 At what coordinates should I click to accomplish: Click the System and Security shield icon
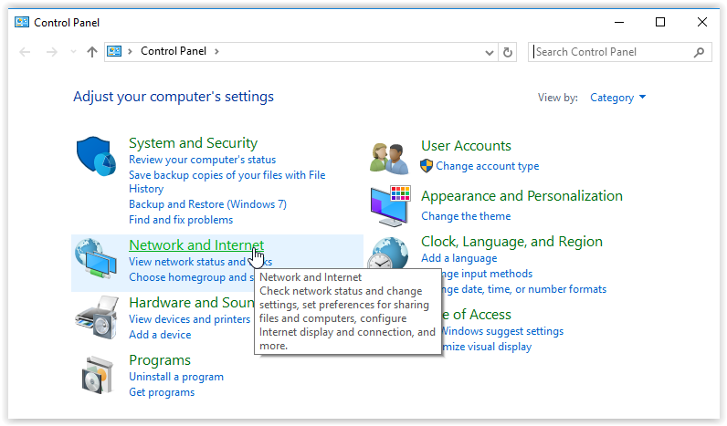tap(95, 157)
